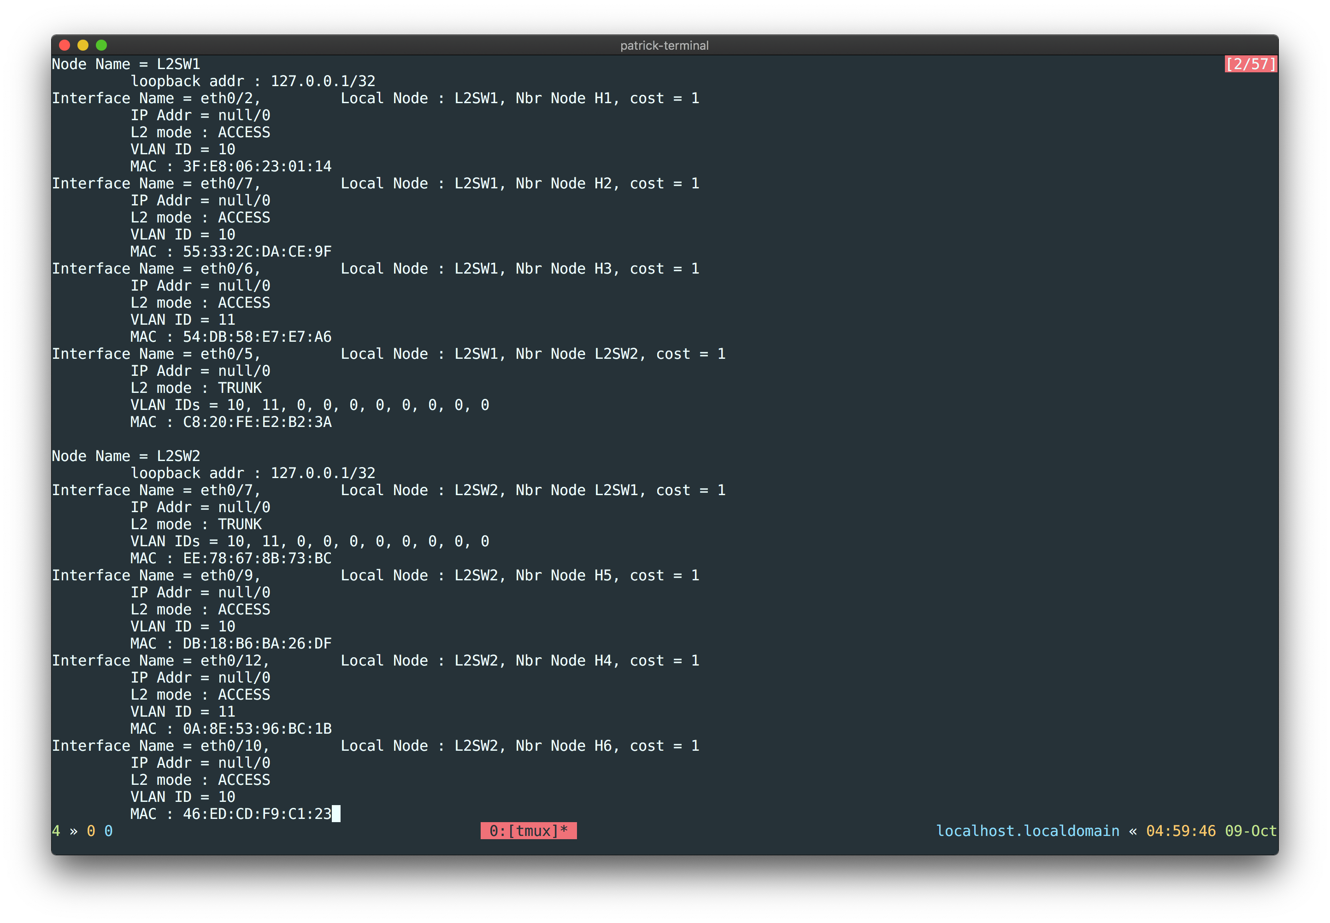1330x923 pixels.
Task: Select the 0:[tmux]* window tab
Action: click(x=528, y=831)
